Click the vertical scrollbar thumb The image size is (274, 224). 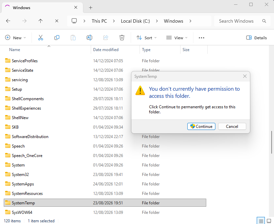point(272,142)
